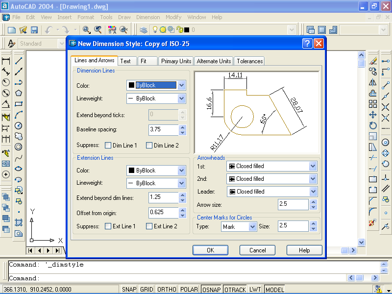Click the Save diskette icon
Screen dimensions: 392x294
click(x=34, y=30)
